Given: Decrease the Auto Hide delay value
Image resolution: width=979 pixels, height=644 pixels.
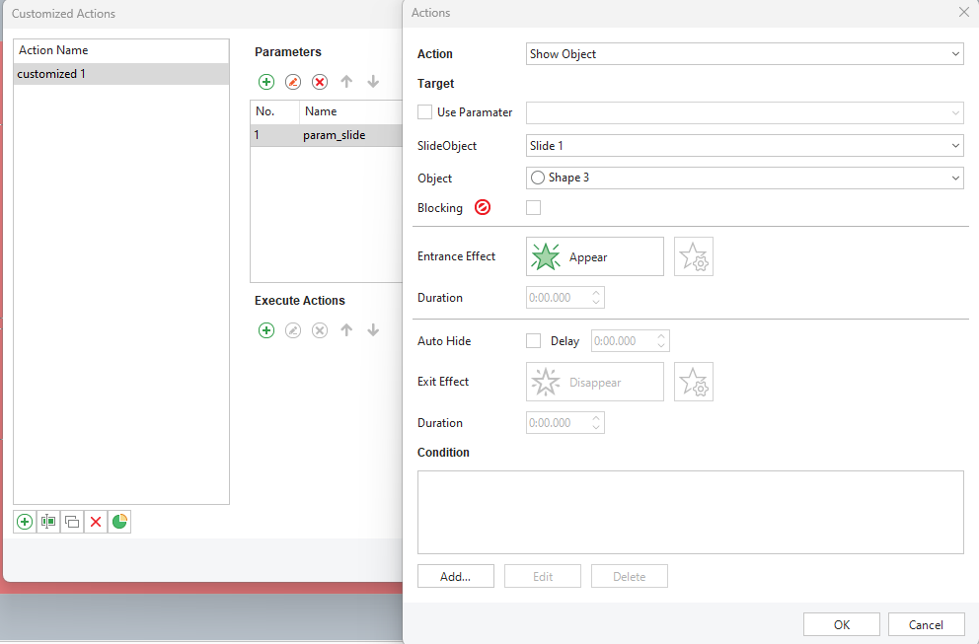Looking at the screenshot, I should tap(661, 346).
